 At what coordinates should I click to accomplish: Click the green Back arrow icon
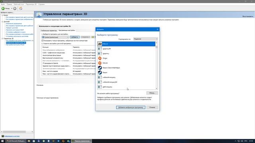pyautogui.click(x=3, y=8)
